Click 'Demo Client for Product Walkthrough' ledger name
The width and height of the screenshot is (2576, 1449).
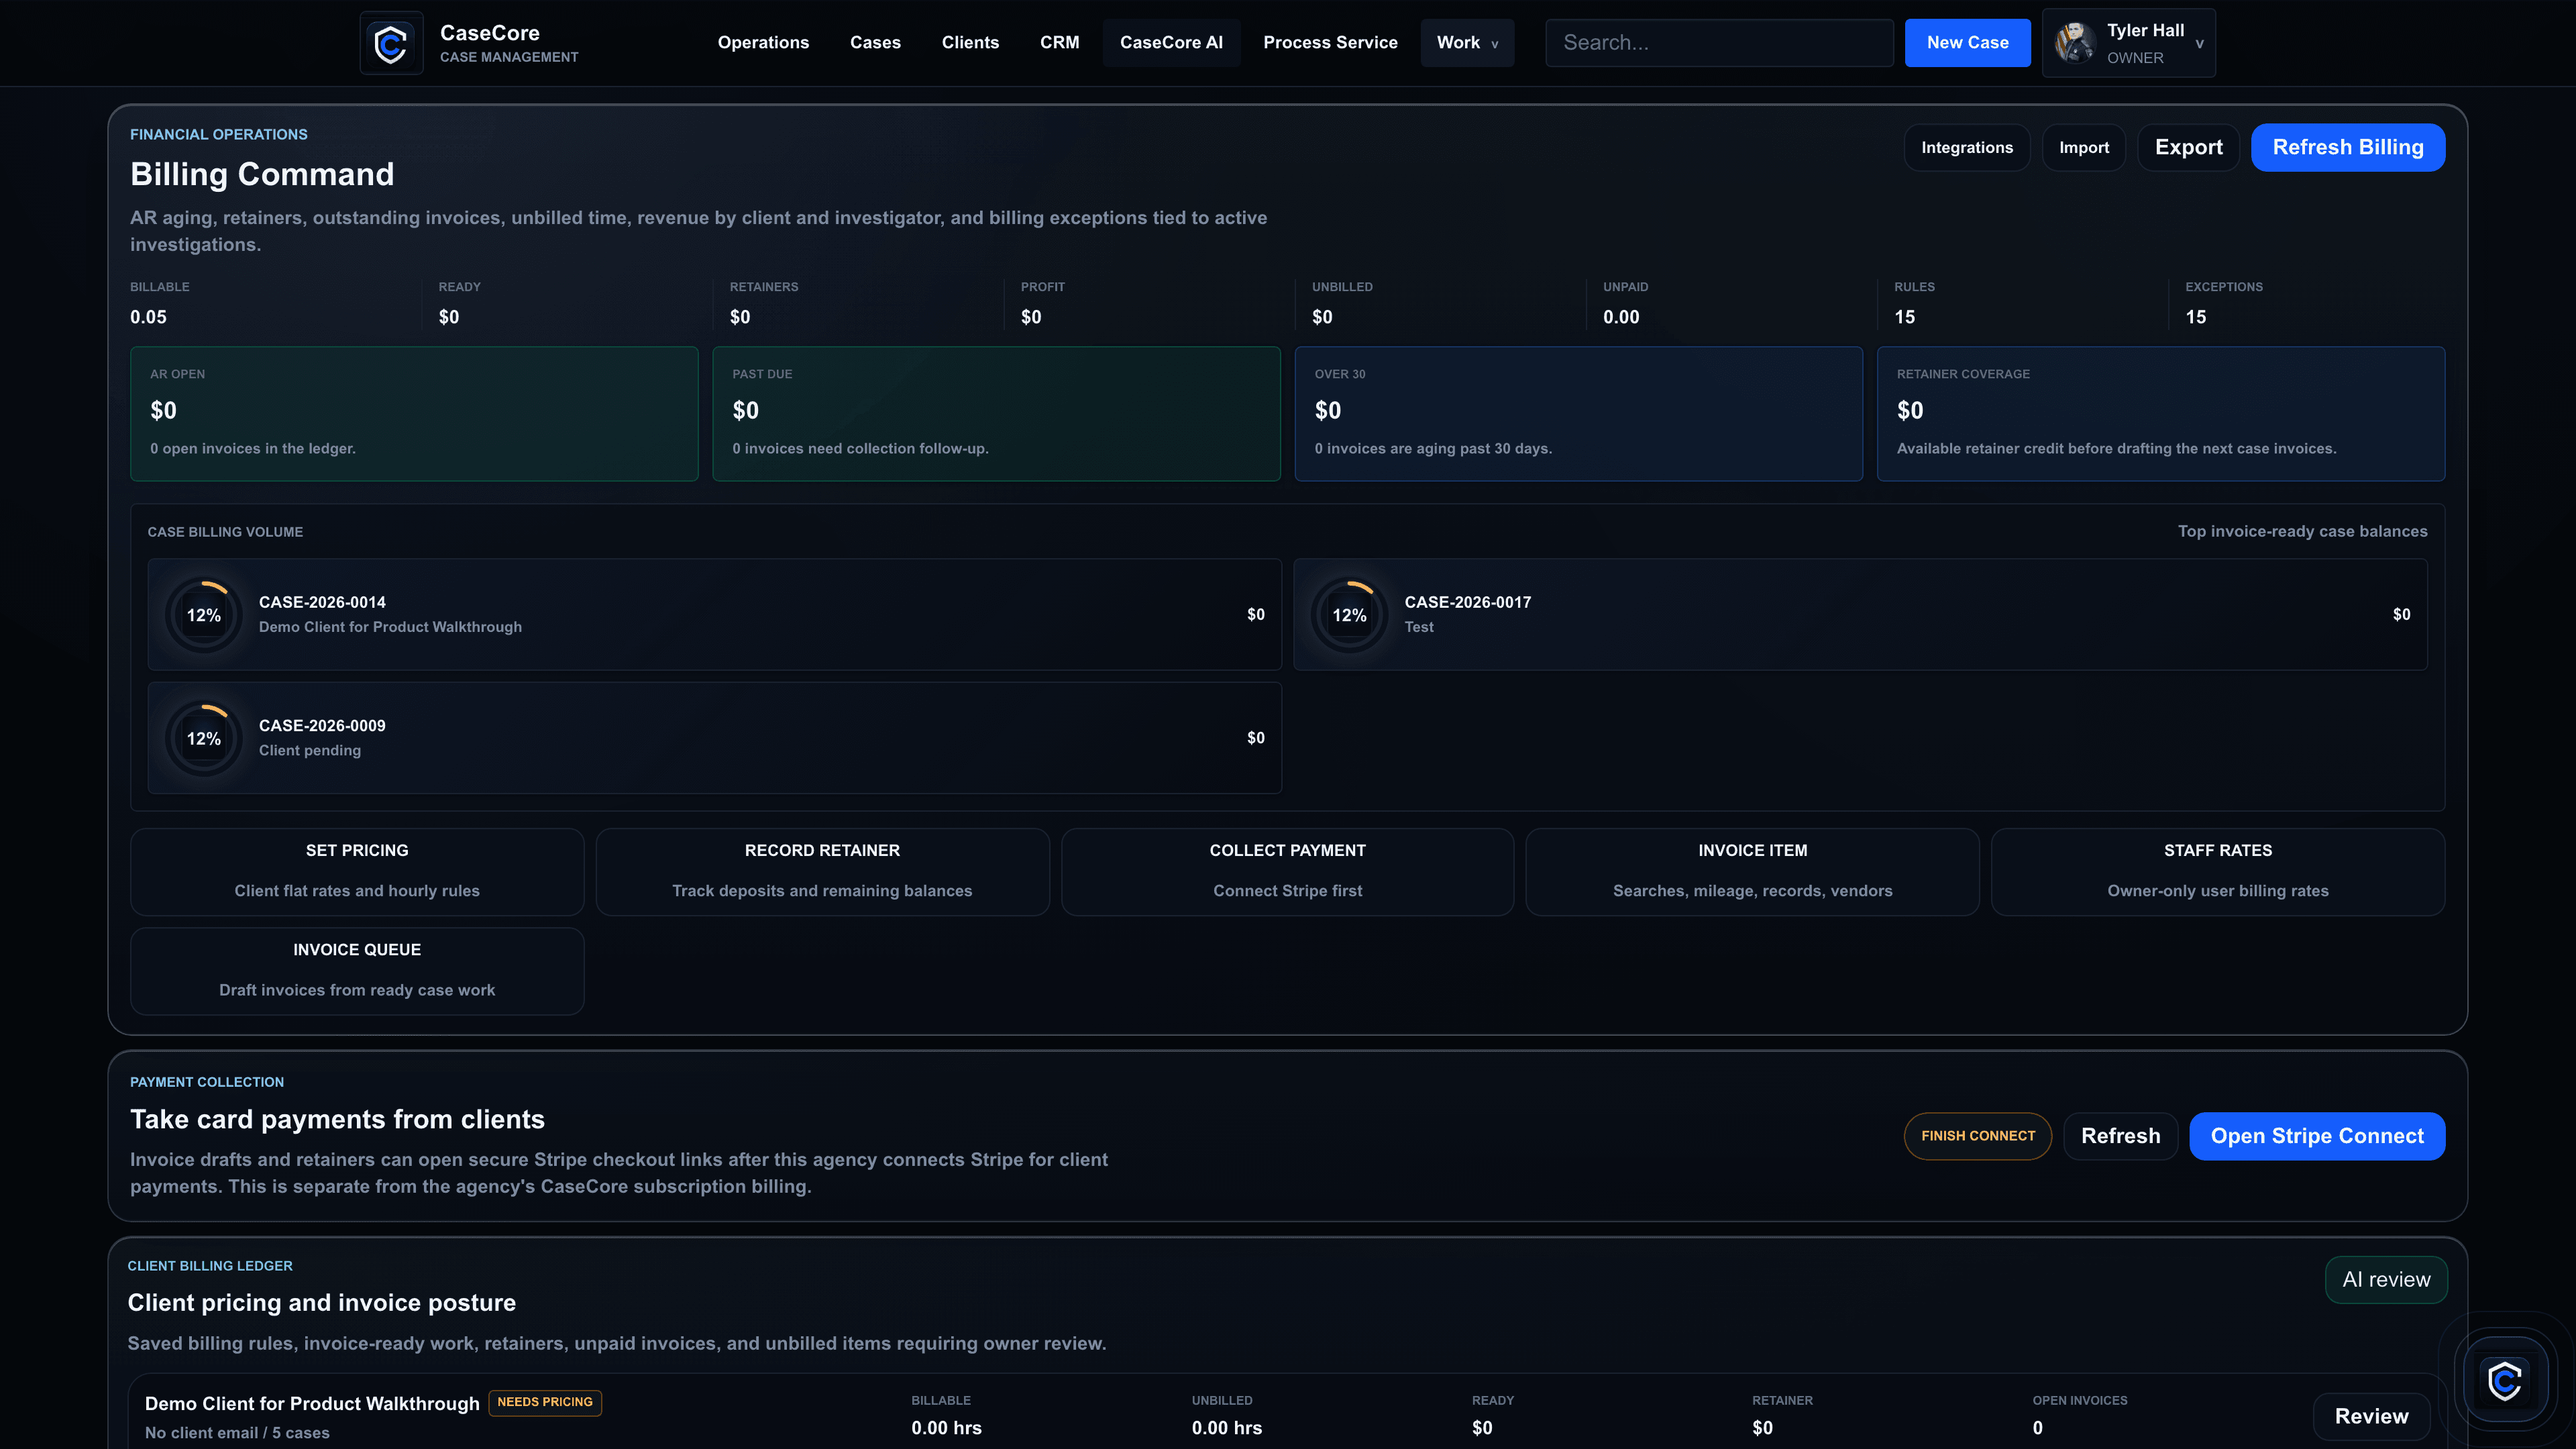(x=312, y=1404)
